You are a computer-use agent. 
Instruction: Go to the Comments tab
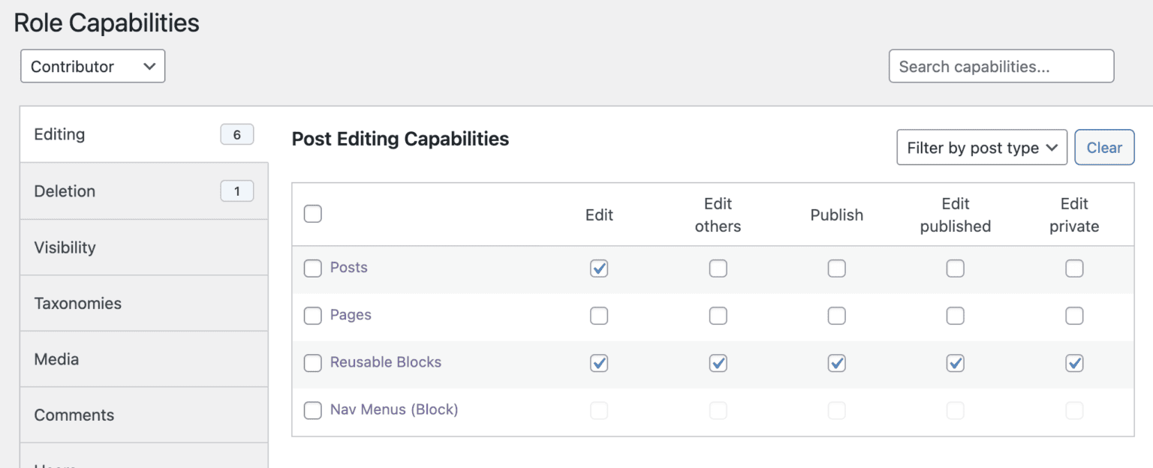click(144, 415)
